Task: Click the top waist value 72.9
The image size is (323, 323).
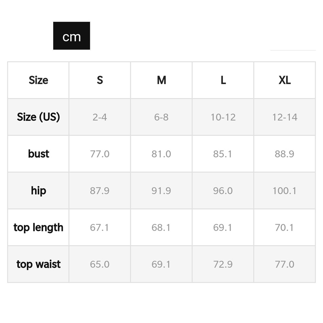Action: [x=223, y=264]
